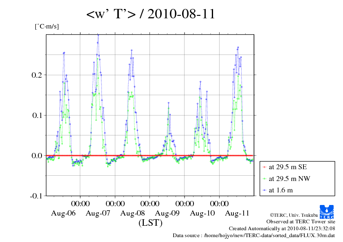Click the "00:00" tick label above Aug-11

(x=220, y=203)
